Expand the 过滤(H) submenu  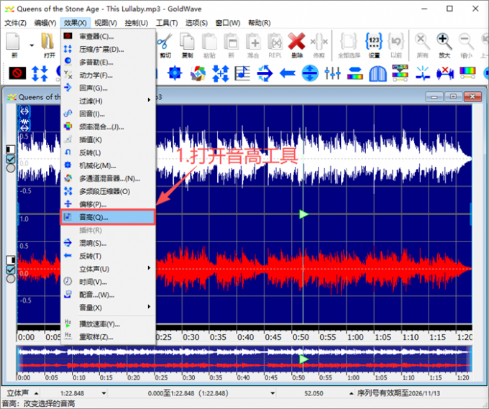[108, 101]
